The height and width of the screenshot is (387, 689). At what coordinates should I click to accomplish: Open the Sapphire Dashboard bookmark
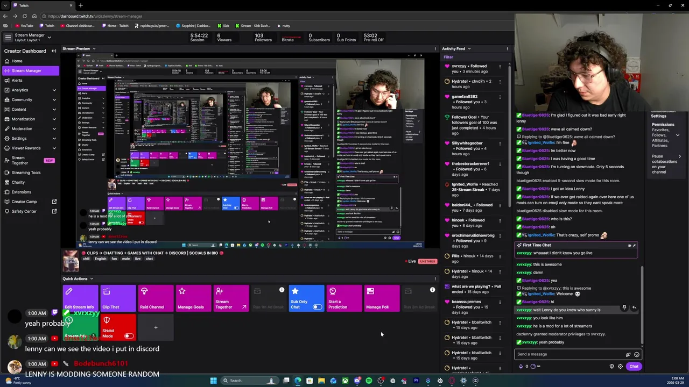pos(193,25)
